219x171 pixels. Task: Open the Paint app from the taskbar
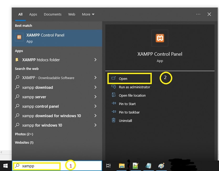click(161, 166)
